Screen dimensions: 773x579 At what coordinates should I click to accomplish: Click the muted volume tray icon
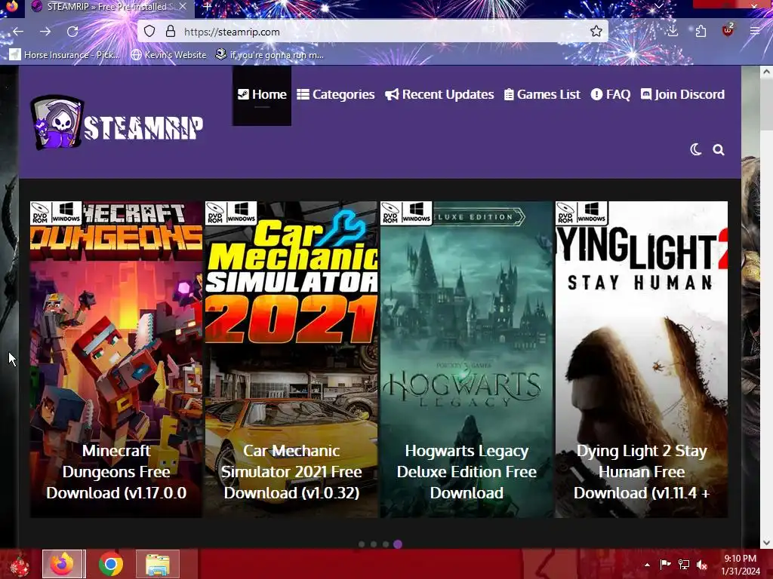click(x=702, y=565)
